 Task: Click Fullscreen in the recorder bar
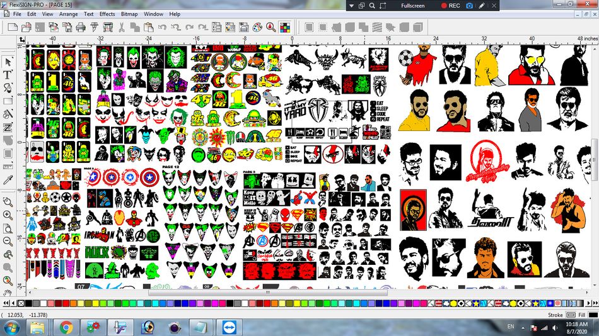(x=412, y=6)
